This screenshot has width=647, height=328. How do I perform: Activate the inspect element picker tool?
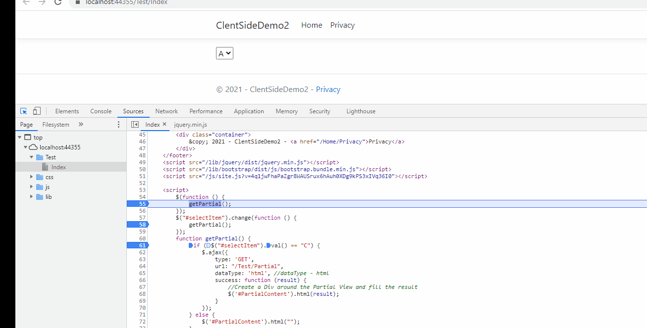[x=23, y=111]
